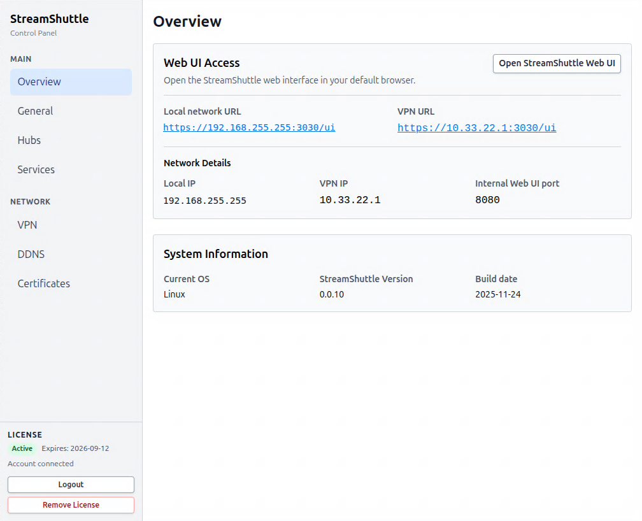Viewport: 642px width, 521px height.
Task: Click the VPN IP value 10.33.22.1
Action: pos(350,200)
